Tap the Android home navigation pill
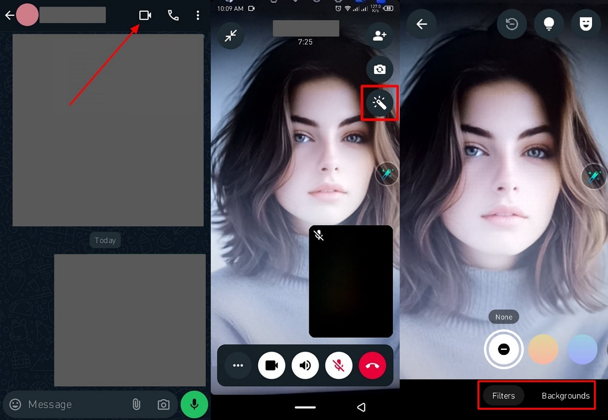608x420 pixels. 305,407
